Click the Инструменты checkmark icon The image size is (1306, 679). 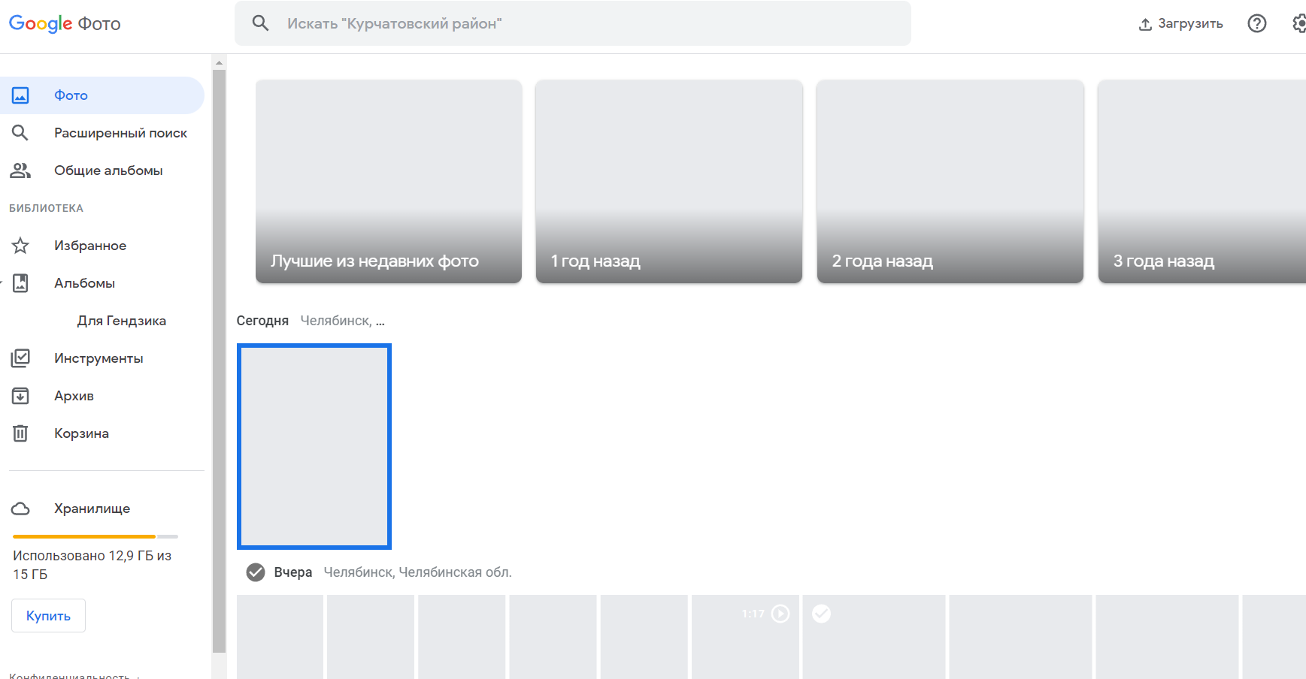pos(20,358)
